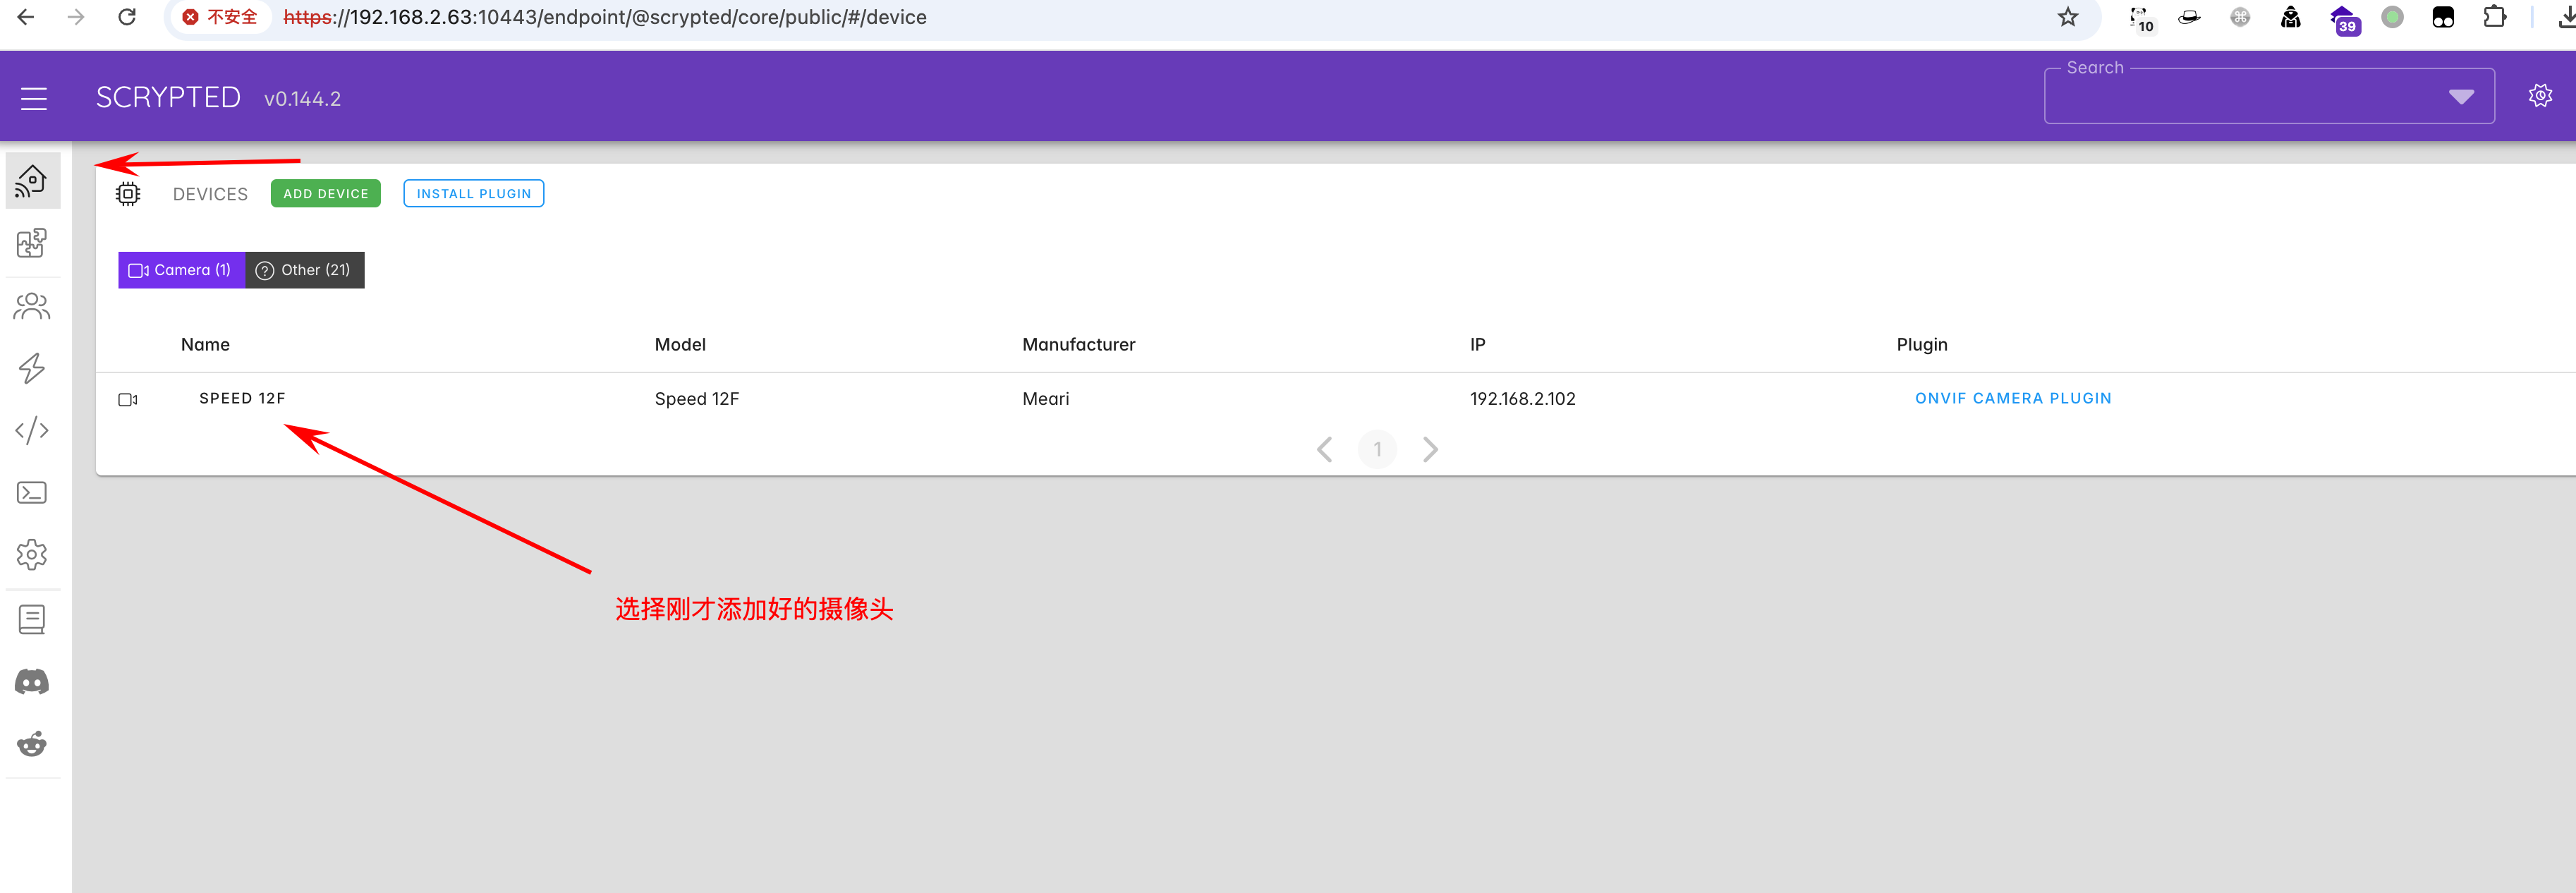Viewport: 2576px width, 893px height.
Task: Open Settings gear in the sidebar
Action: 32,555
